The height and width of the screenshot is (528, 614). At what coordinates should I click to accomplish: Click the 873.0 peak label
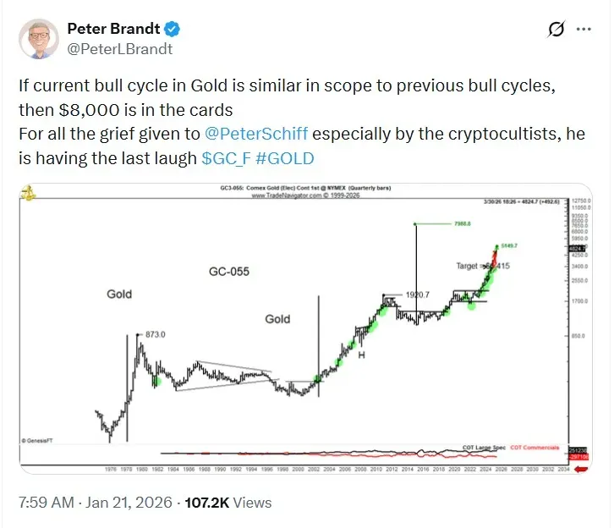(x=156, y=334)
